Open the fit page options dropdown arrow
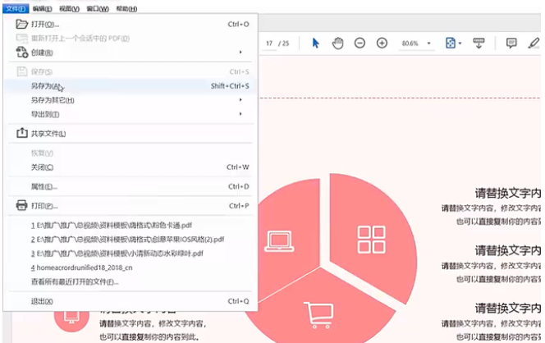545x343 pixels. tap(460, 43)
